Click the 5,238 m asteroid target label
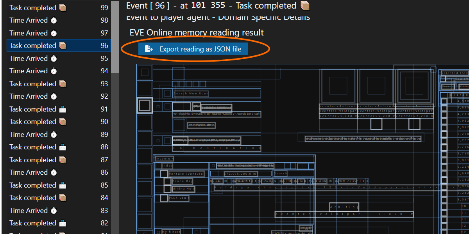469x234 pixels. click(x=376, y=116)
